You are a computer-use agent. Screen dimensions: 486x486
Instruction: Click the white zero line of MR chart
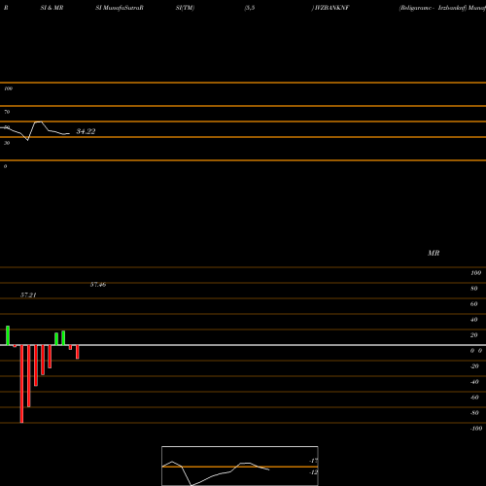(243, 345)
